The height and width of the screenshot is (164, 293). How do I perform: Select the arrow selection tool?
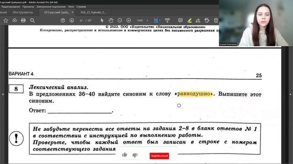pyautogui.click(x=102, y=20)
